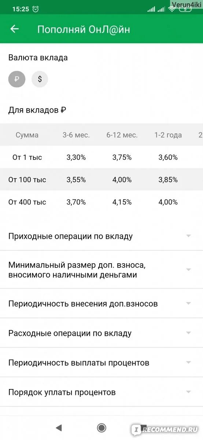The image size is (203, 440).
Task: Select the ruble currency option
Action: tap(17, 79)
